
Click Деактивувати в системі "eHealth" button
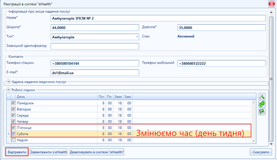coord(97,152)
